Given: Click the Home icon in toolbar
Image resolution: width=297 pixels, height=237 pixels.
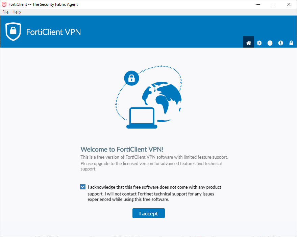Looking at the screenshot, I should coord(249,43).
